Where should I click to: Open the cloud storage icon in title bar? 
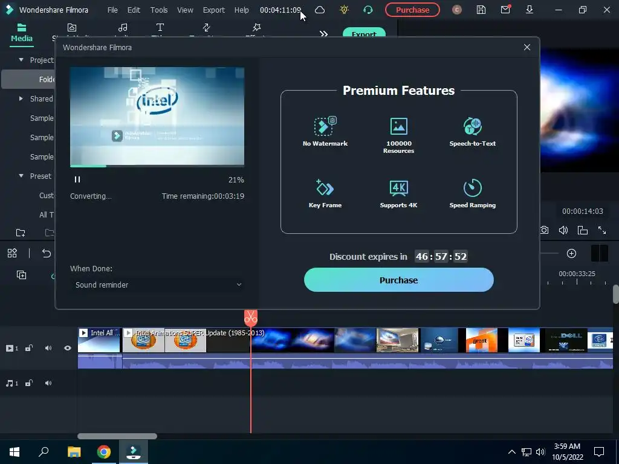[x=320, y=10]
